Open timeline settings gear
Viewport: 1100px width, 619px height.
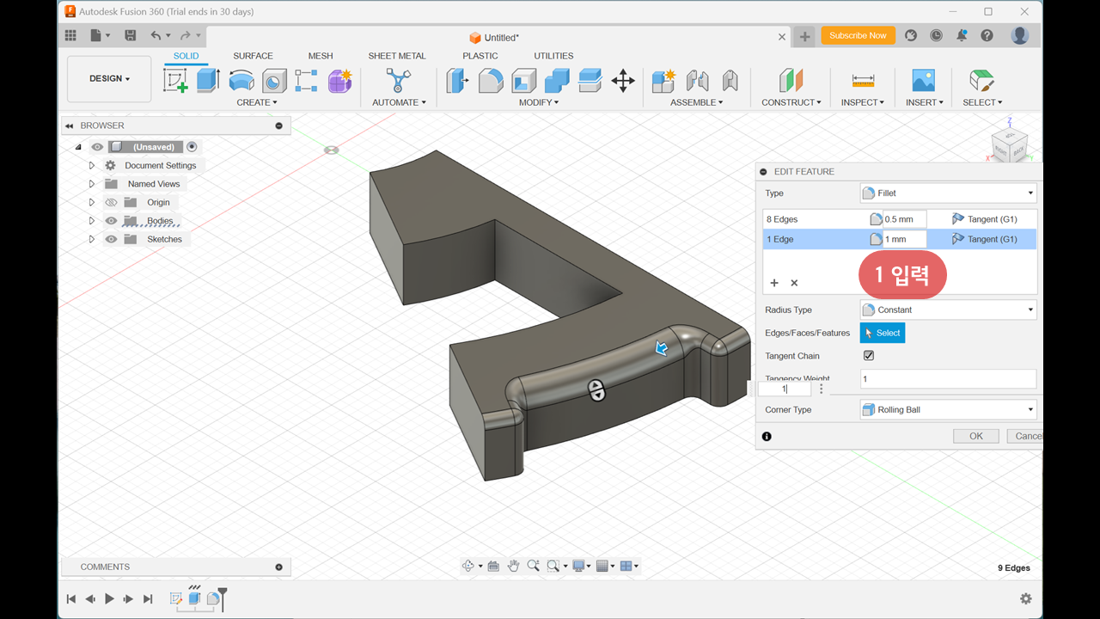tap(1025, 598)
